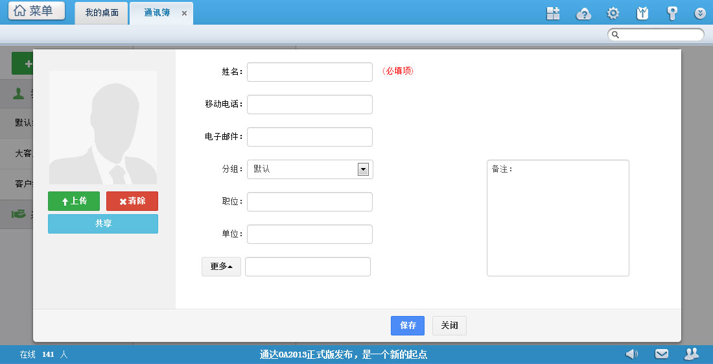Click into the 姓名 name field

310,72
